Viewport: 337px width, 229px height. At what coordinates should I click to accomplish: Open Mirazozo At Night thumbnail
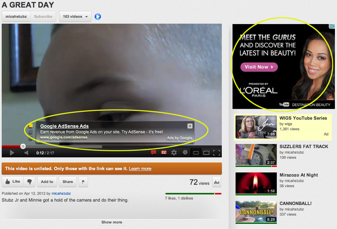click(256, 184)
